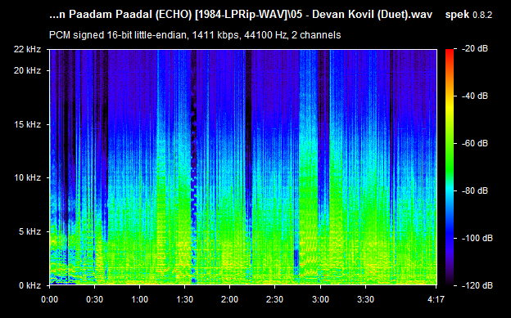
Task: Click the spek 0.8.2 version text
Action: click(468, 15)
